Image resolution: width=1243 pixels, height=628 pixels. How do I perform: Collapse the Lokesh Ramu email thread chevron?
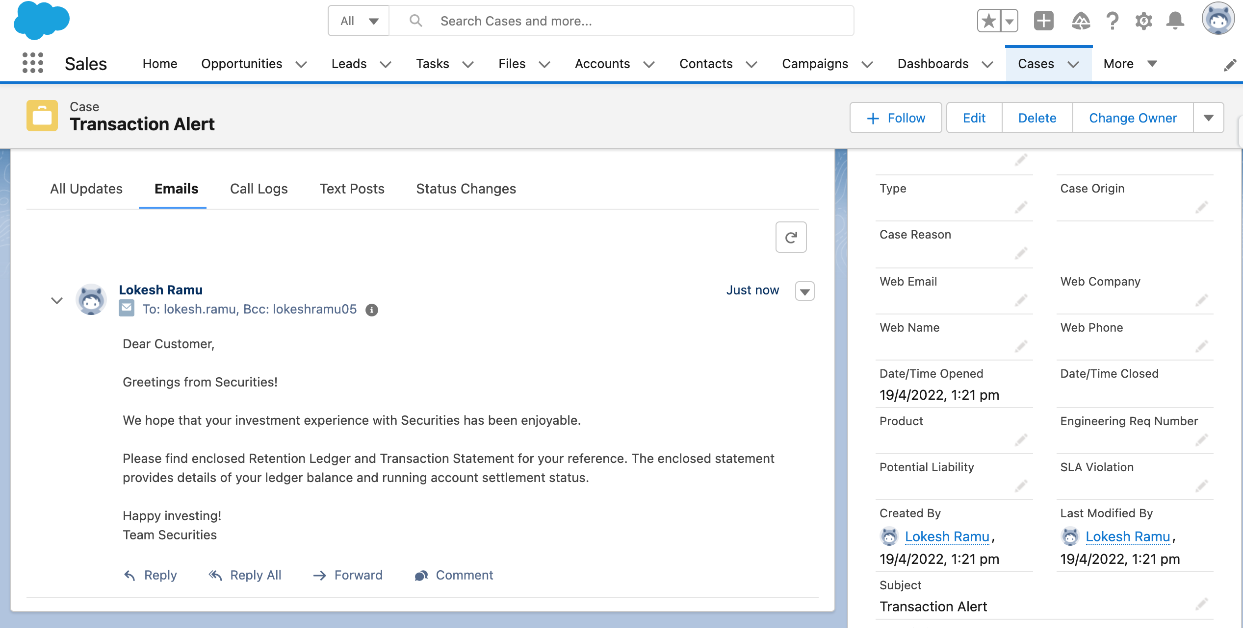(x=56, y=300)
